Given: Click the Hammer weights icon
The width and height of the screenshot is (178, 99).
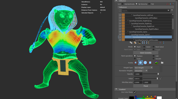Looking at the screenshot, I should [x=139, y=43].
